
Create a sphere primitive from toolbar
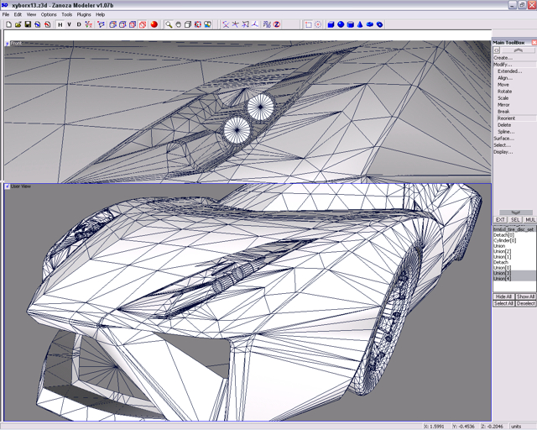click(x=340, y=24)
